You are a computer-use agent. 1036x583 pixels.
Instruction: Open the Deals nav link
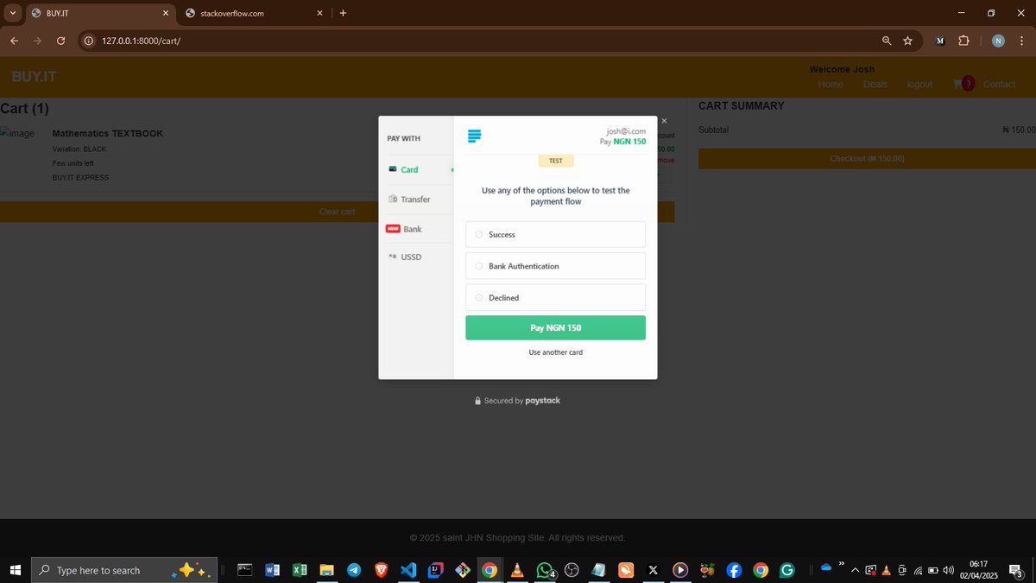[875, 84]
